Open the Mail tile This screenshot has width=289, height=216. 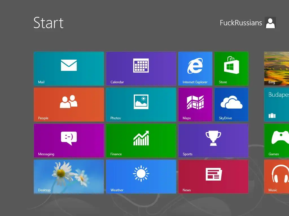69,69
